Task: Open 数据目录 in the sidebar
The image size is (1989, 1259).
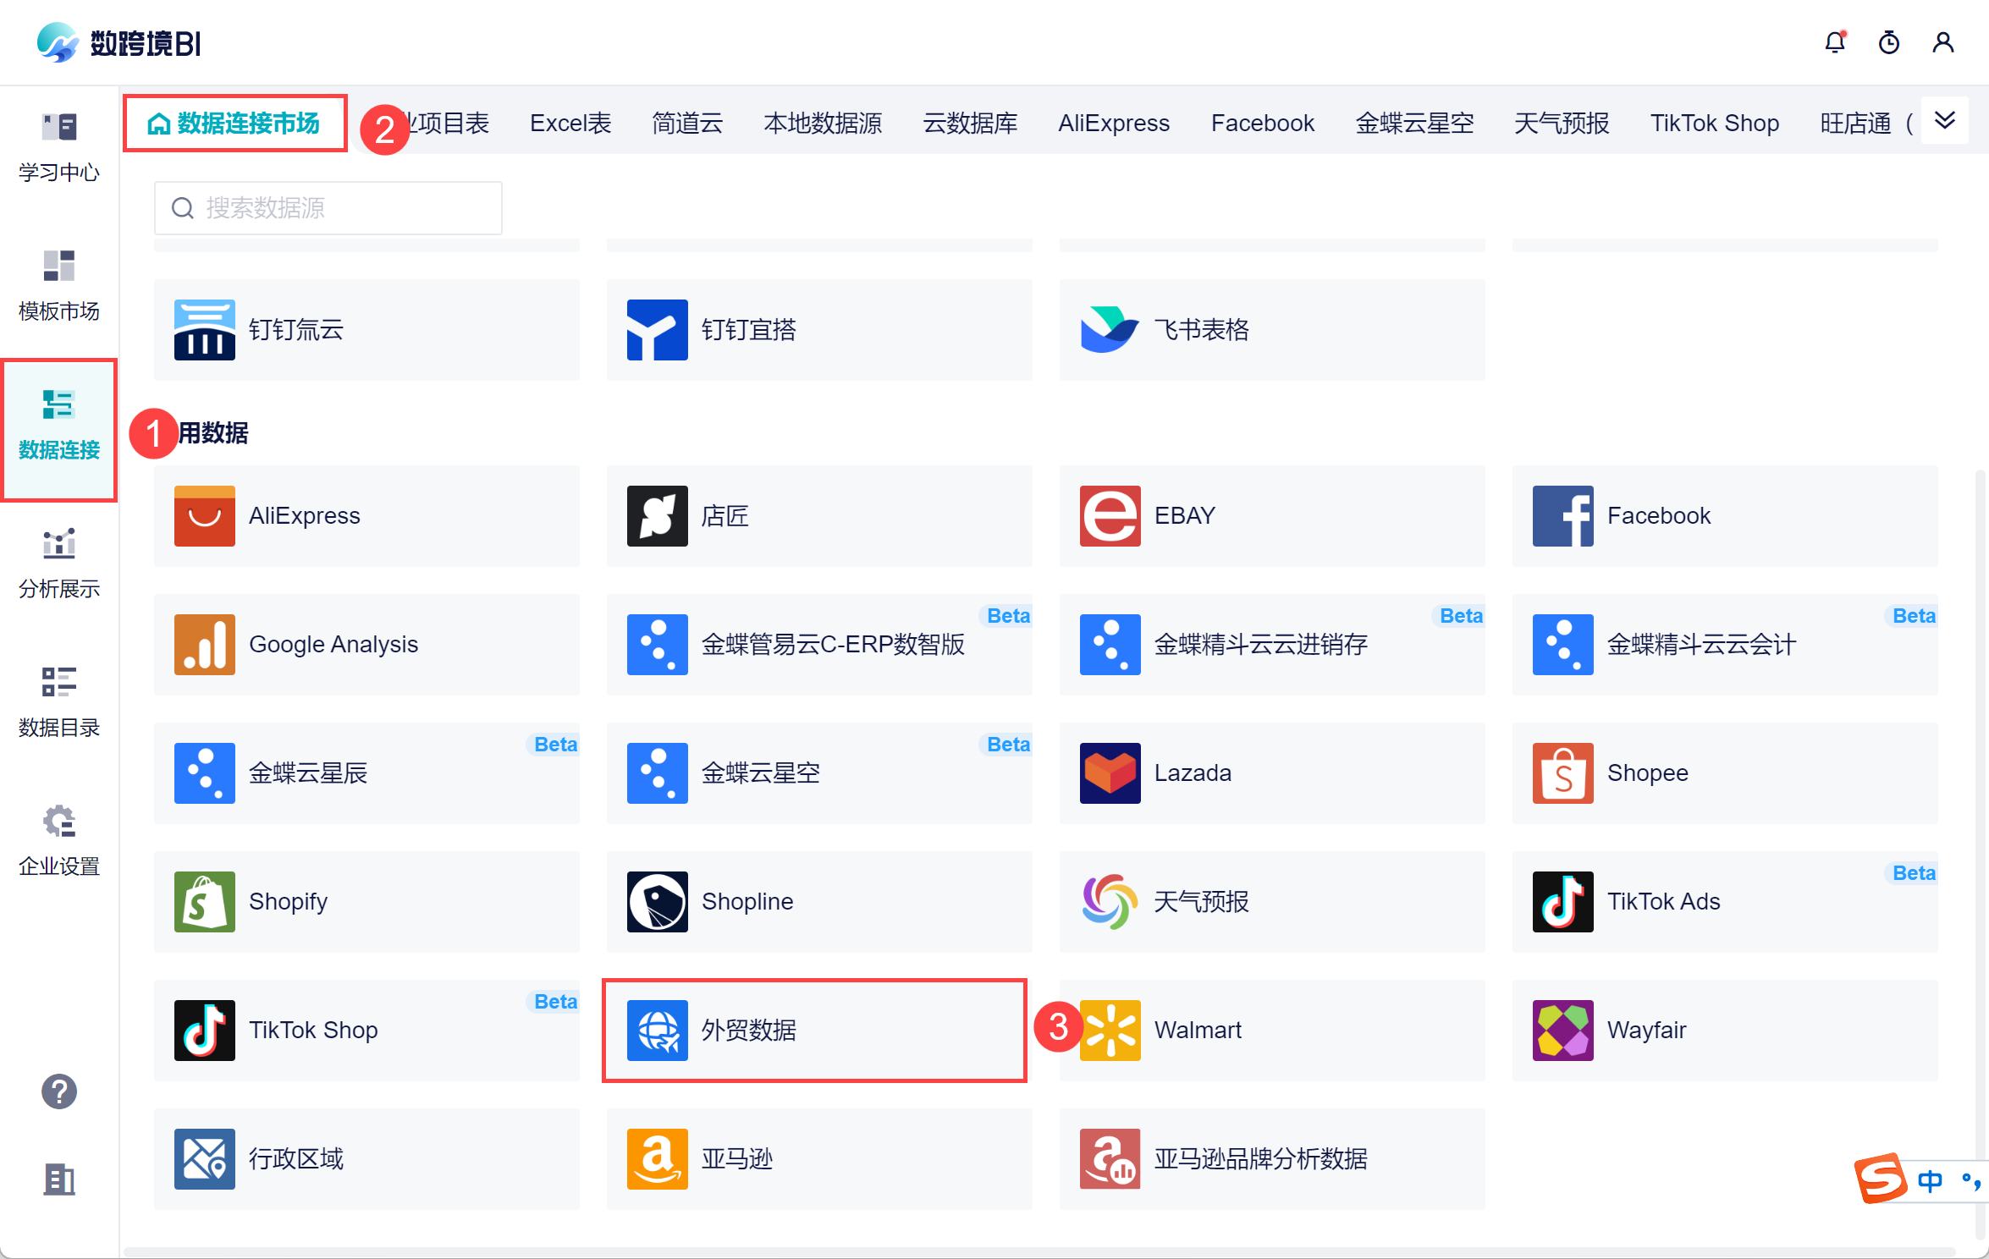Action: [x=58, y=701]
